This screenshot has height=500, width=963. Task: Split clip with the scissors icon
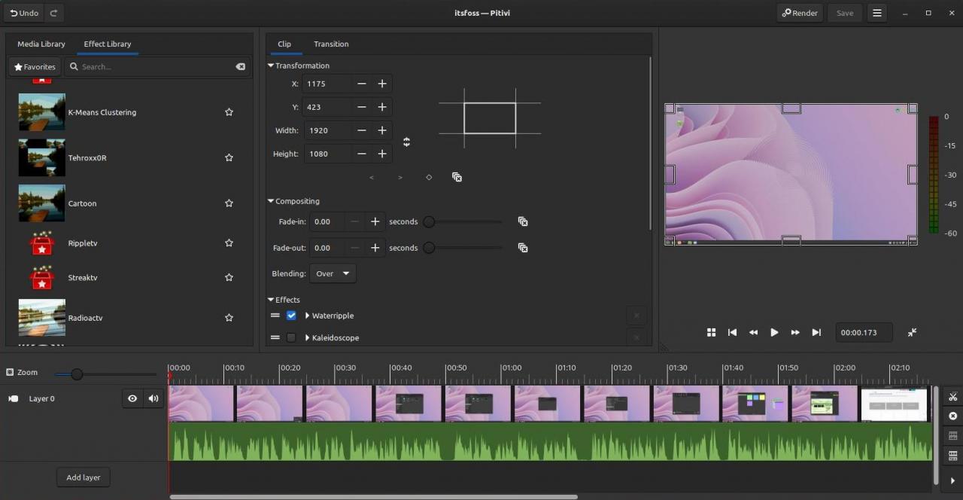(x=952, y=397)
